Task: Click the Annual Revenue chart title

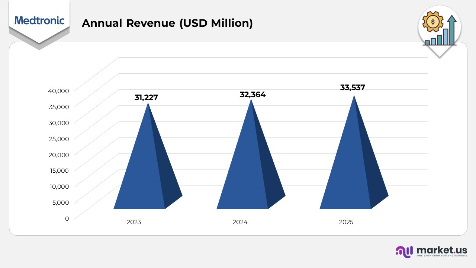Action: click(x=167, y=23)
